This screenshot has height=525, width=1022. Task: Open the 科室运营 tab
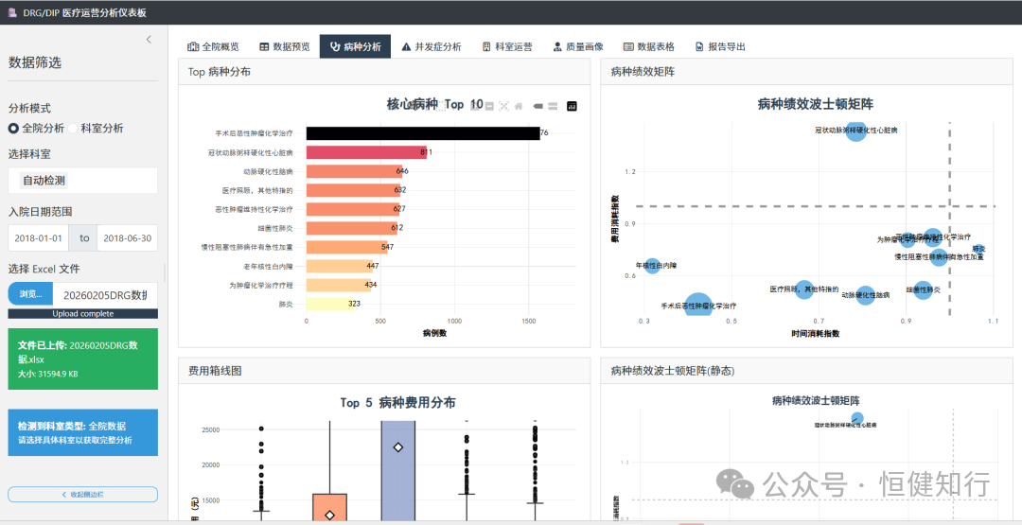[507, 46]
